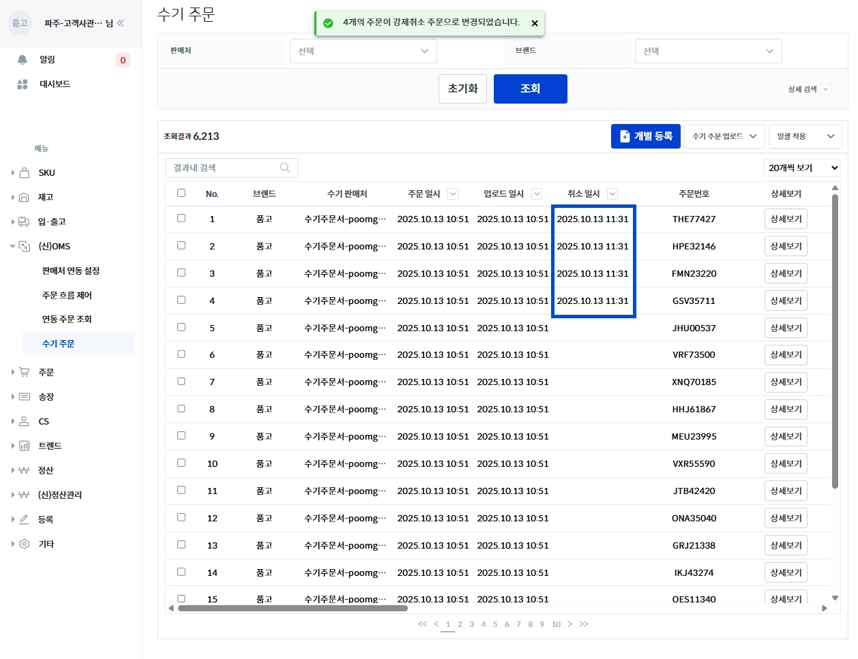This screenshot has height=659, width=858.
Task: Click the search magnifier in 결과내 검색
Action: (285, 168)
